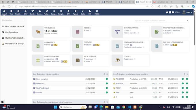Open the GPAO module in top bar
This screenshot has width=196, height=110.
pos(25,12)
